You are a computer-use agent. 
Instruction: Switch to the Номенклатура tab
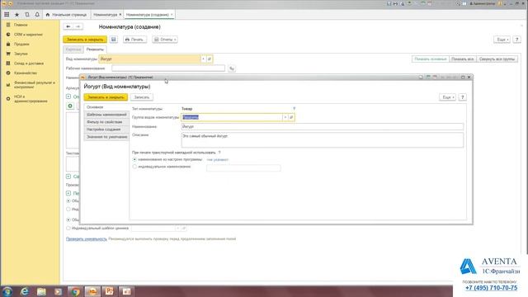107,15
